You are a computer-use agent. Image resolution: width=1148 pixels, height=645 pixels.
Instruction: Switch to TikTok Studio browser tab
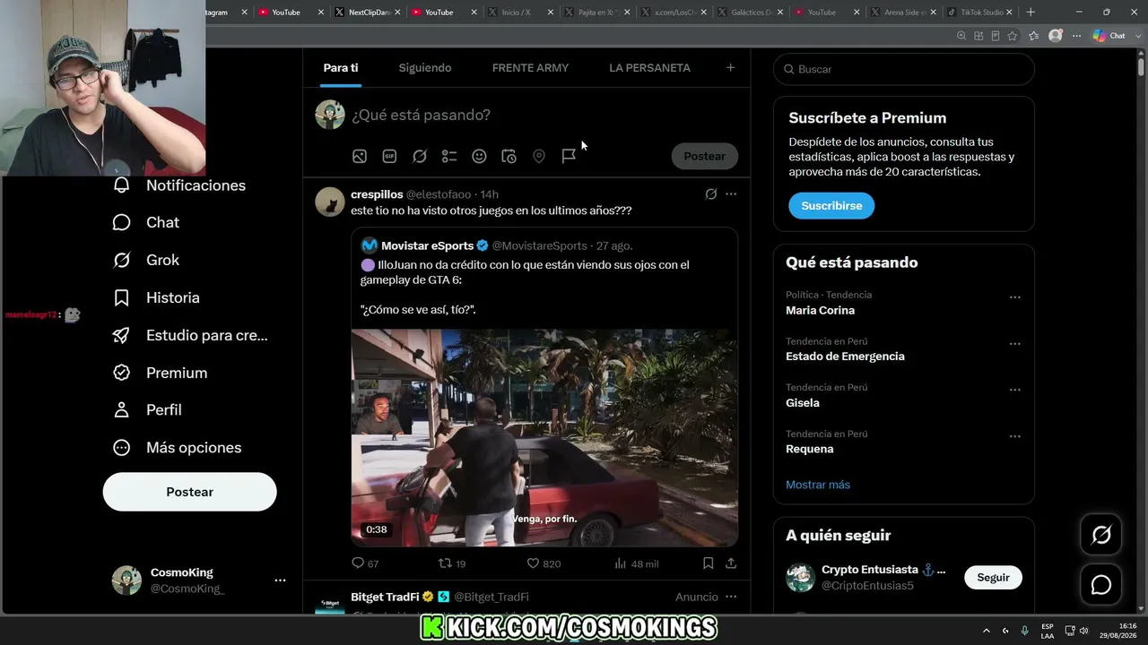tap(980, 13)
